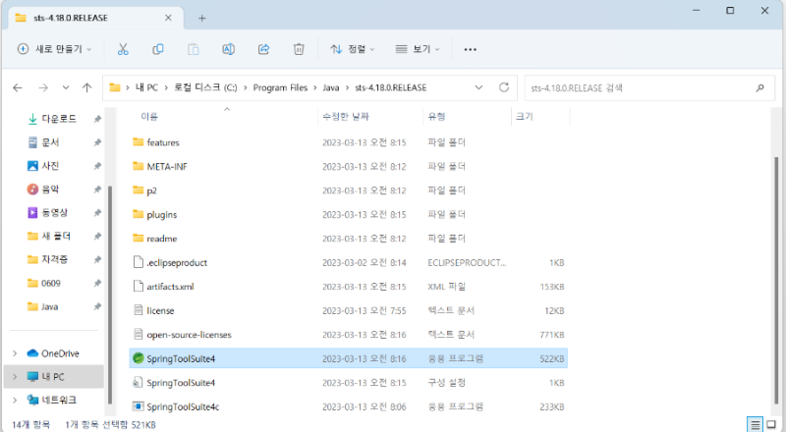Select the open-source-licenses file
Screen dimensions: 786x432
coord(349,335)
